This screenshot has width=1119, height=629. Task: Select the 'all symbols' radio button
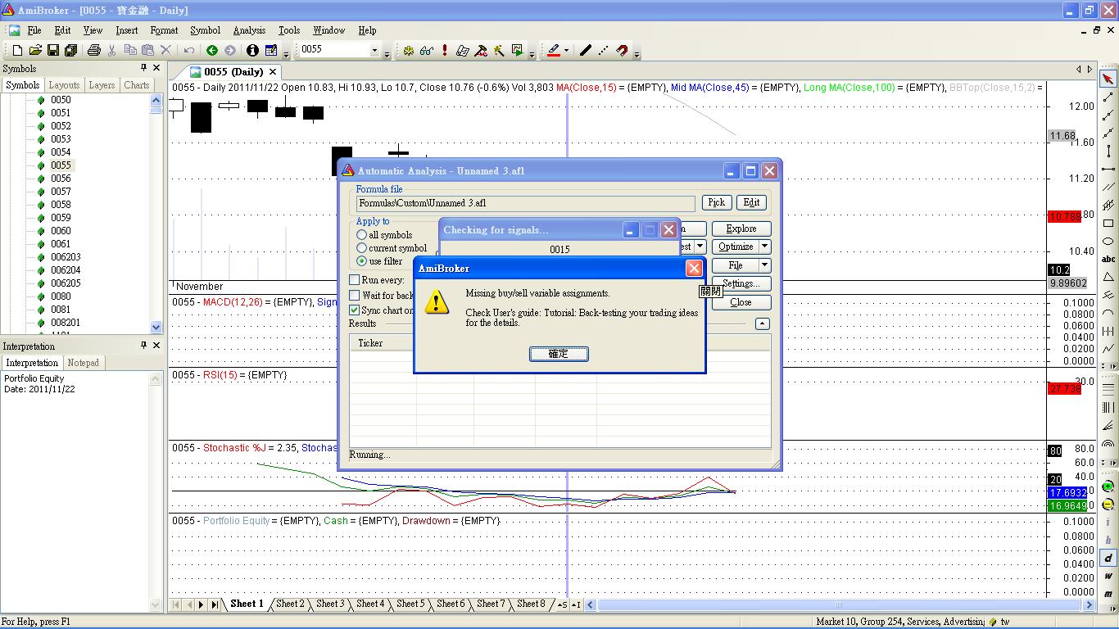click(361, 235)
